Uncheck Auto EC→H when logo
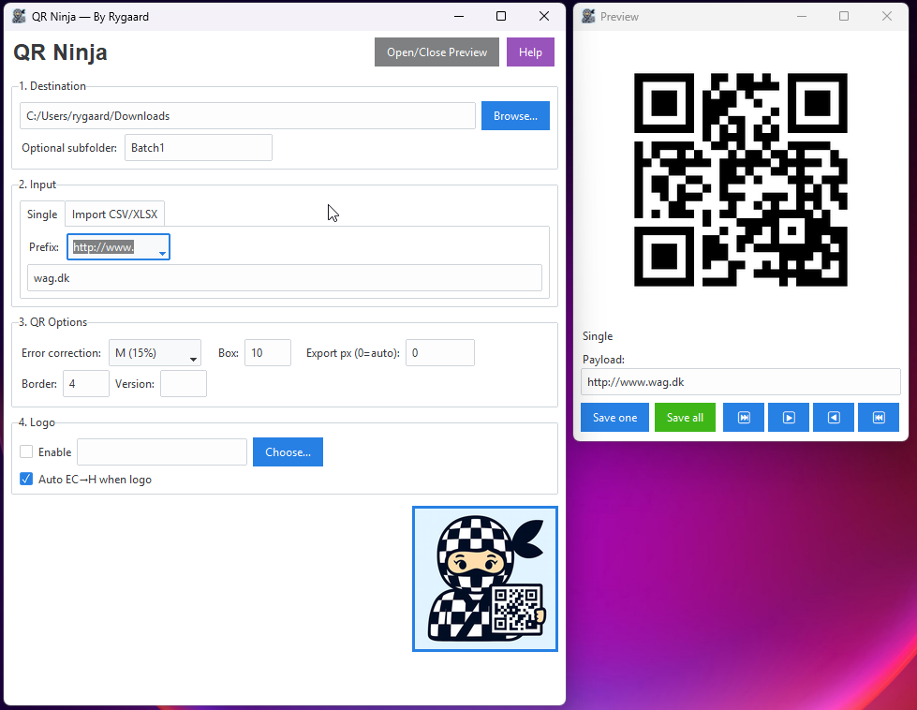The width and height of the screenshot is (917, 710). coord(26,480)
